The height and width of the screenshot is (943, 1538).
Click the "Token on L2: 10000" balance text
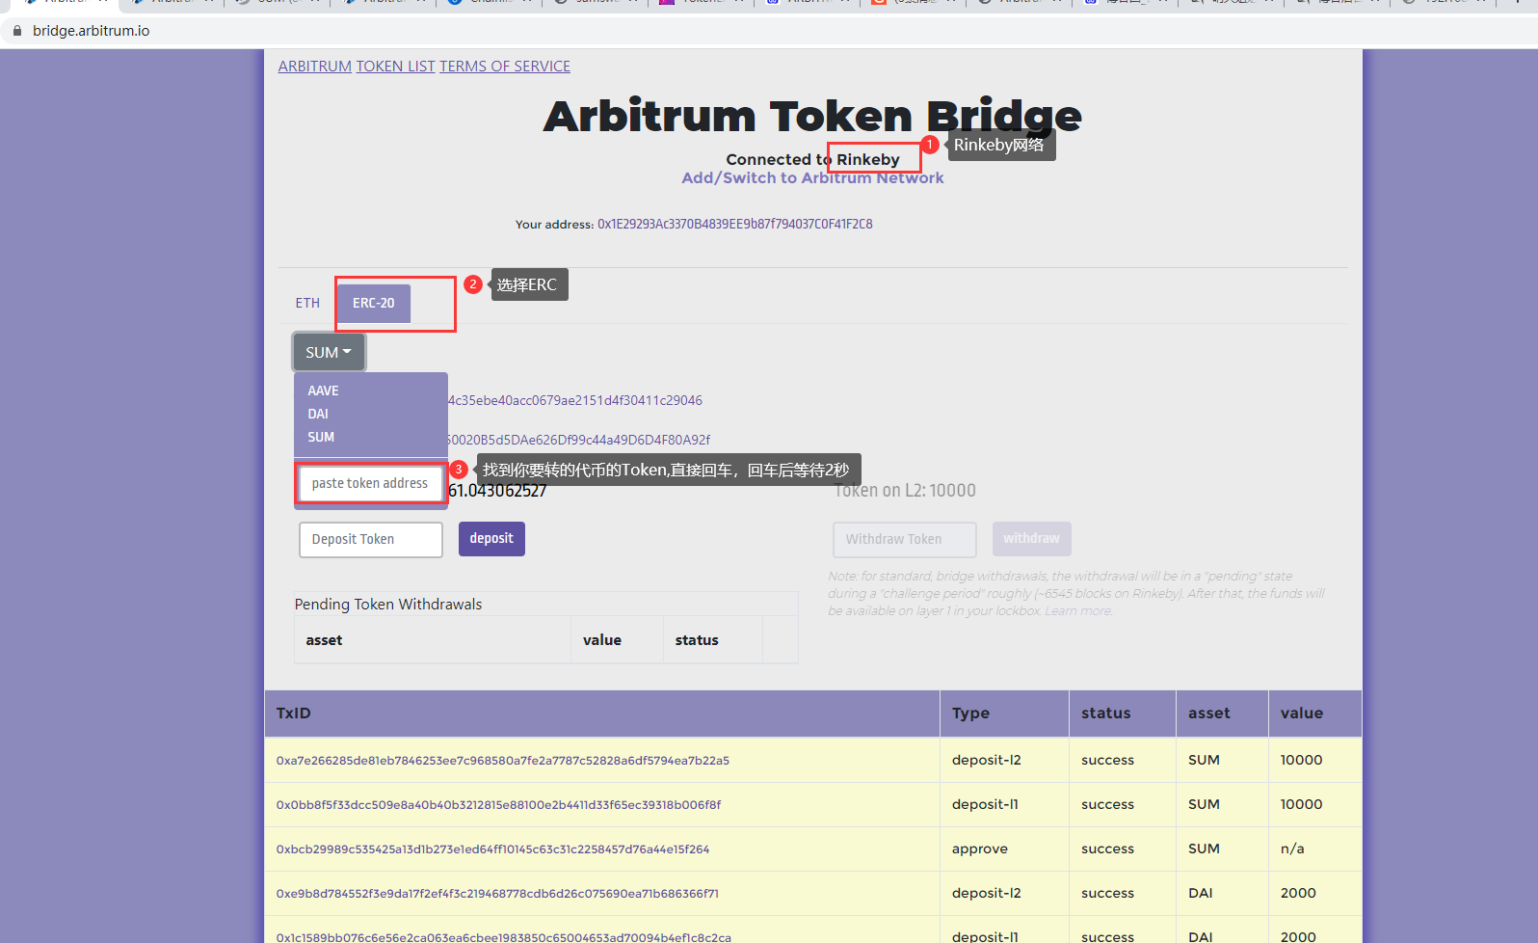point(905,491)
